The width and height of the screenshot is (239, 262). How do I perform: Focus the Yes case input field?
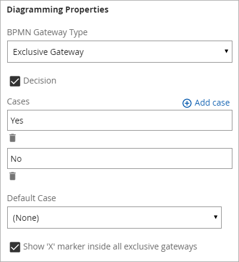pyautogui.click(x=119, y=121)
